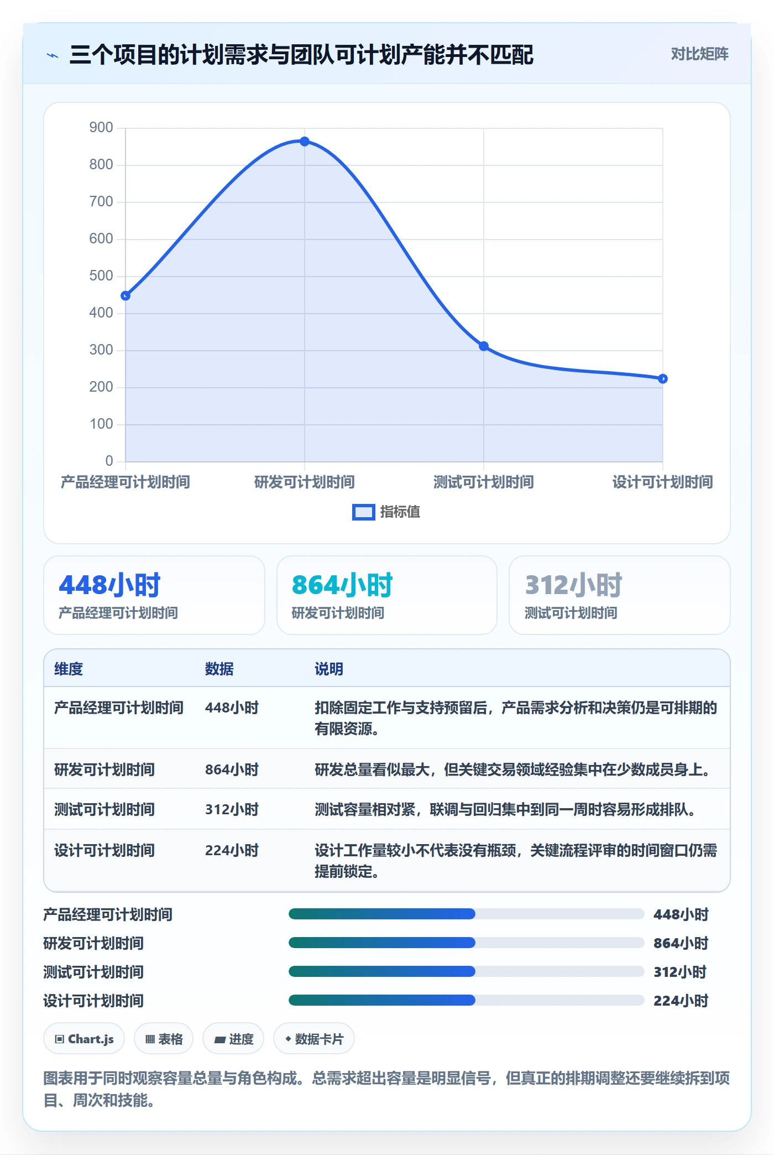This screenshot has width=774, height=1155.
Task: Click the description starting 研发总量看似最大
Action: 513,769
